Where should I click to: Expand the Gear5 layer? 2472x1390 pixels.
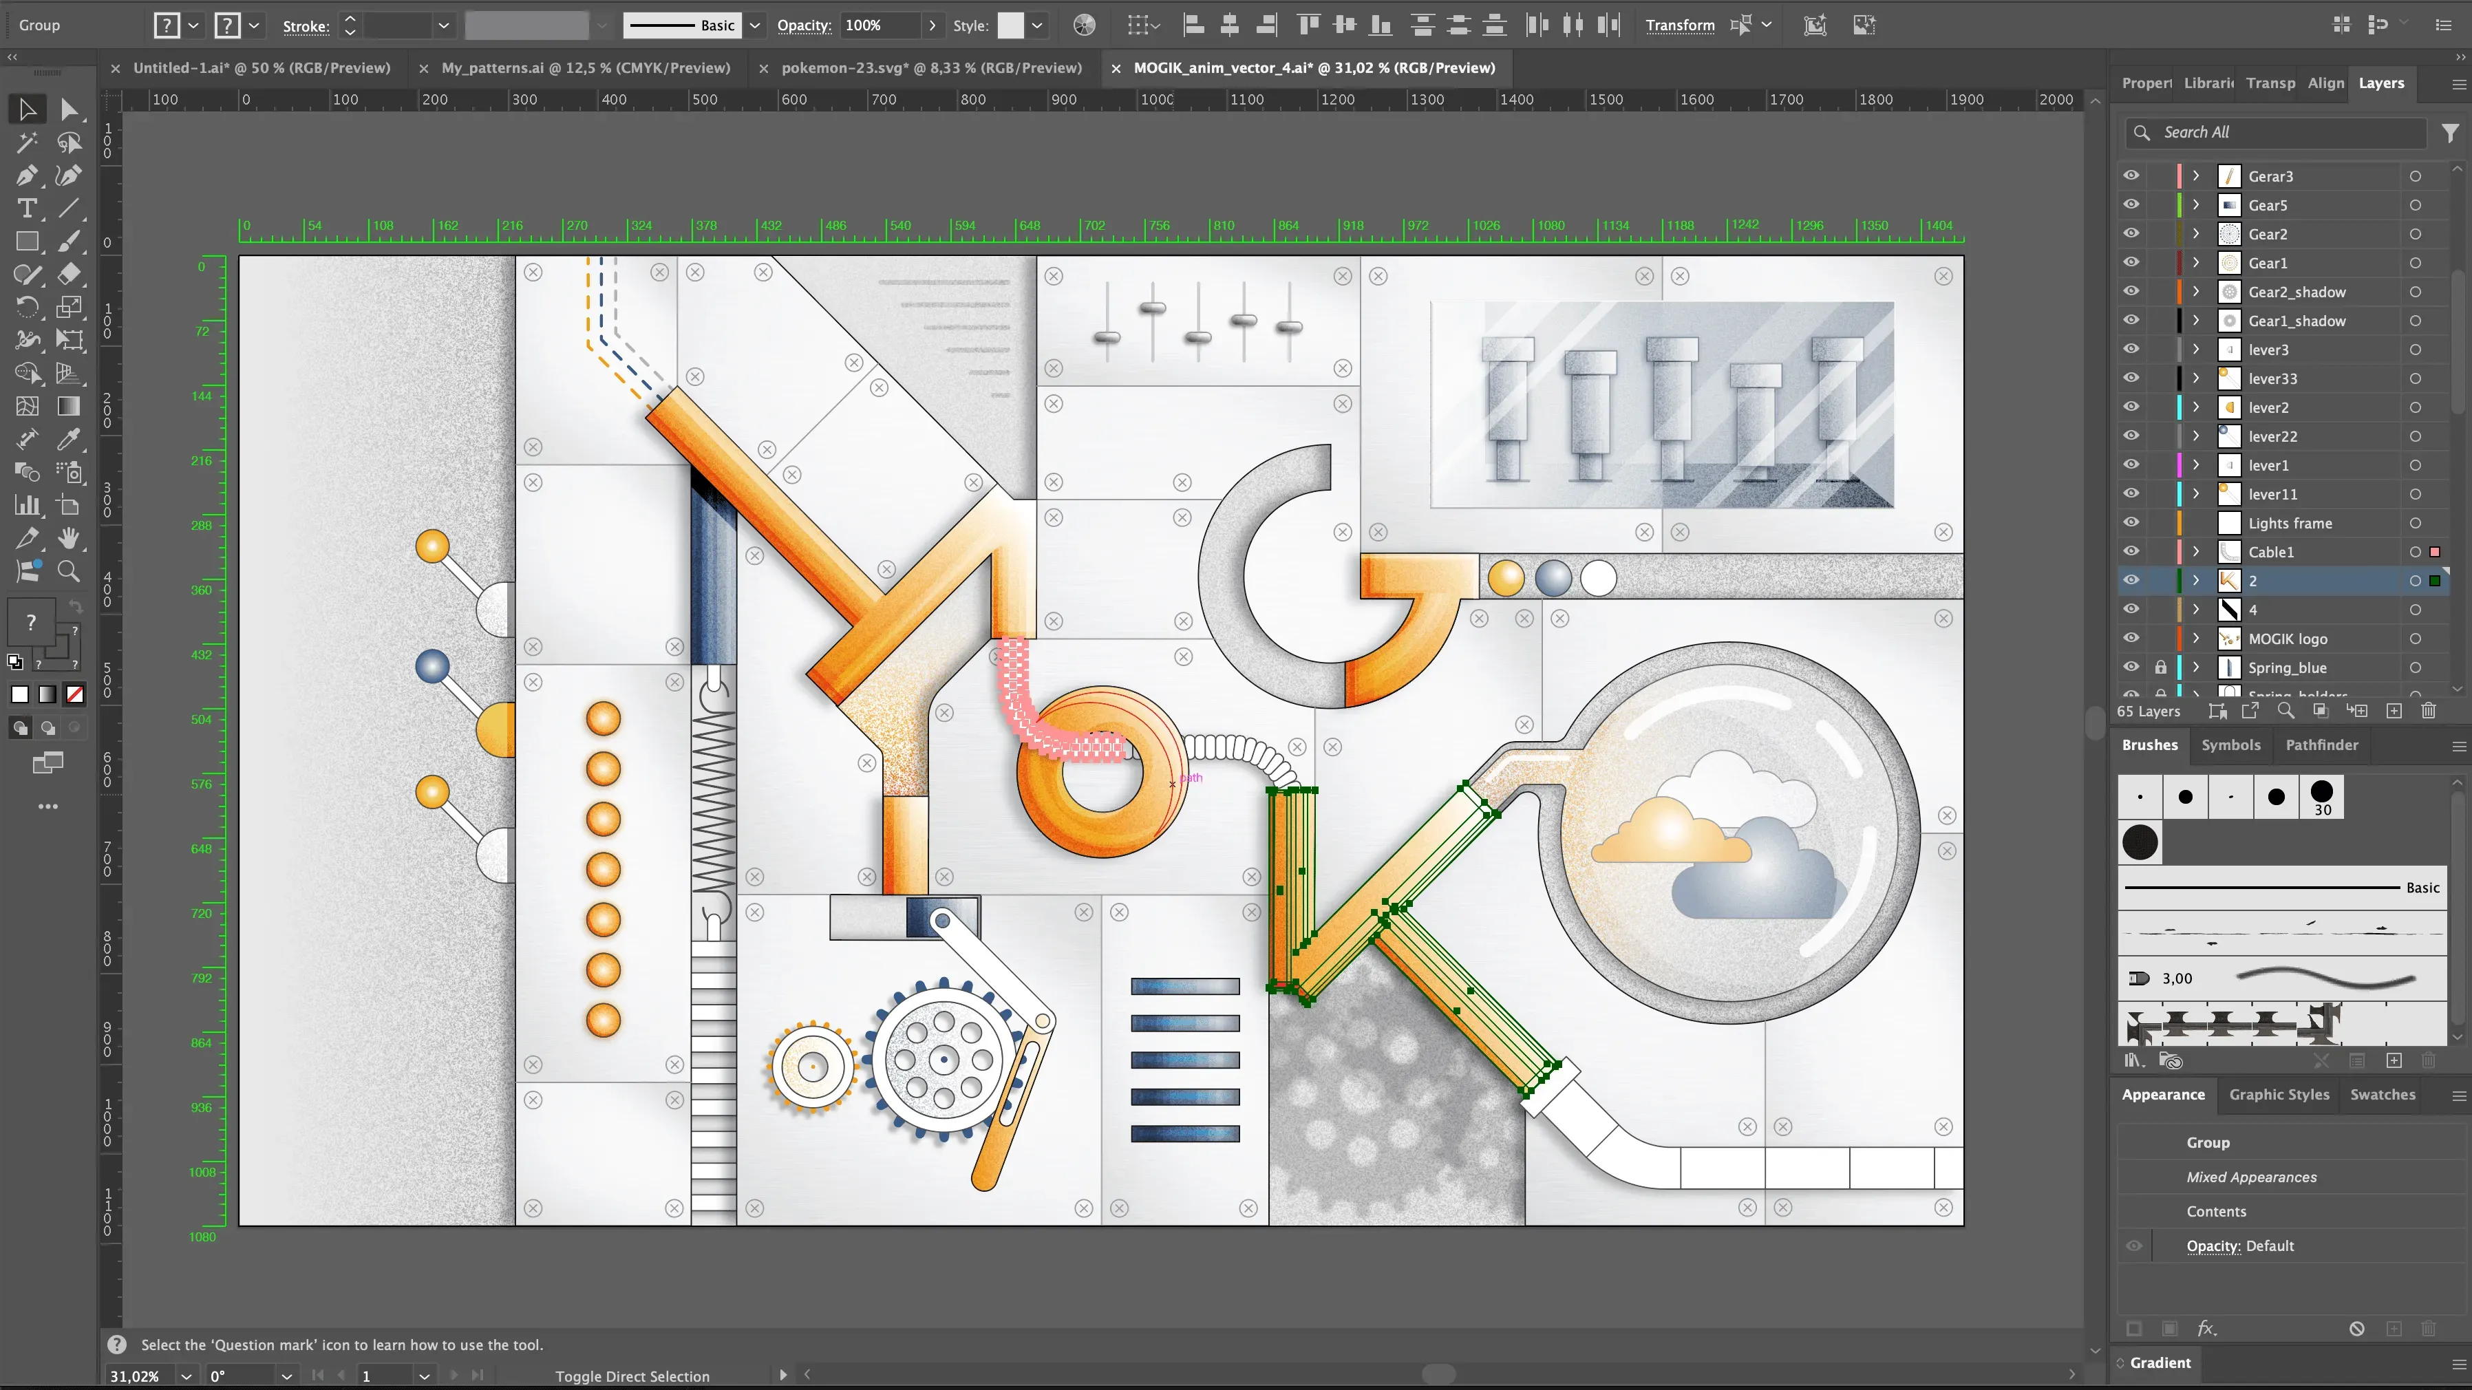click(x=2195, y=204)
